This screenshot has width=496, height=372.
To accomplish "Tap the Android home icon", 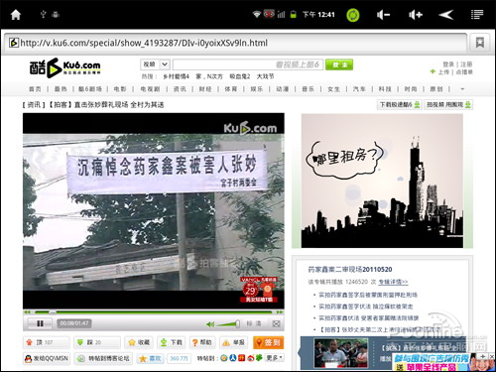I will [x=16, y=15].
